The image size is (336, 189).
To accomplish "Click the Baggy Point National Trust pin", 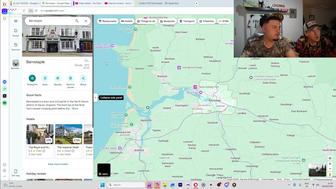I will (112, 46).
